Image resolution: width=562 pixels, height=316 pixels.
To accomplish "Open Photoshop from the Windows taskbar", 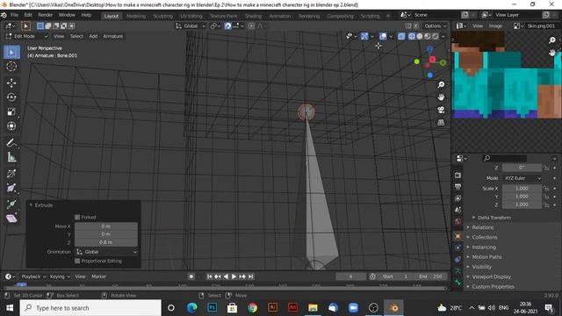I will [213, 308].
